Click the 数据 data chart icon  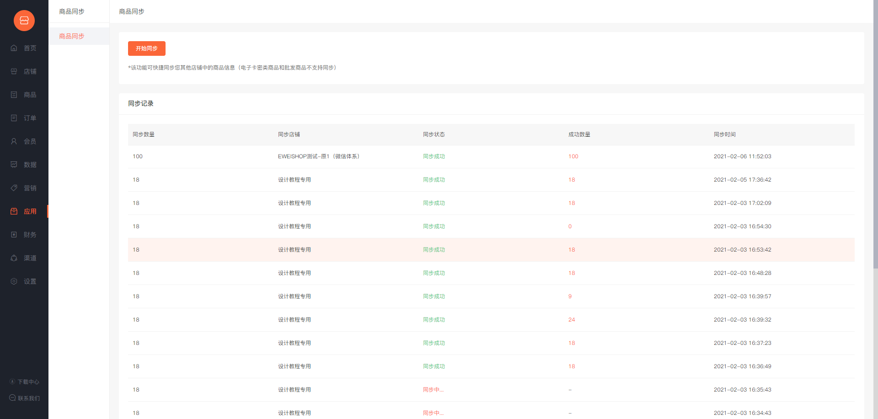click(x=14, y=165)
